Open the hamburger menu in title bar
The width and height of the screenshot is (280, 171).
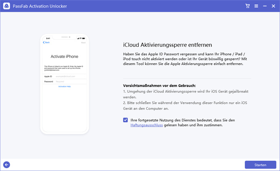[256, 6]
